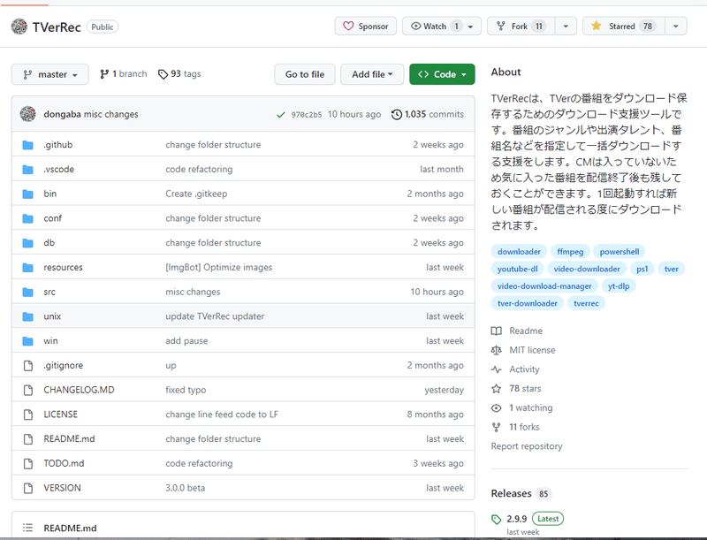Click the LICENSE file icon

28,415
